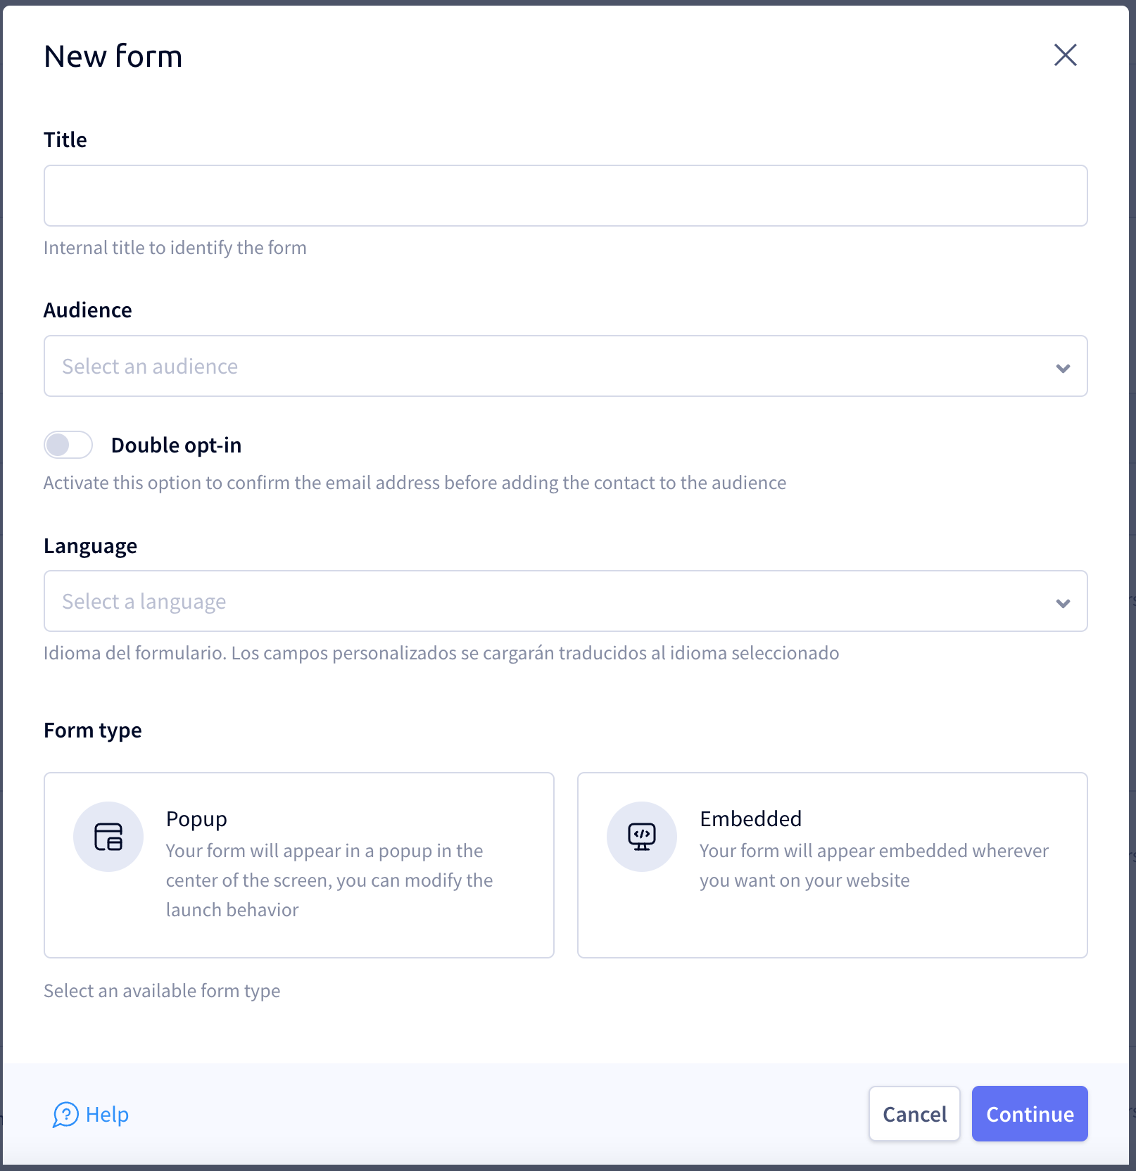Click the Popup heading text
The width and height of the screenshot is (1136, 1171).
pyautogui.click(x=196, y=819)
